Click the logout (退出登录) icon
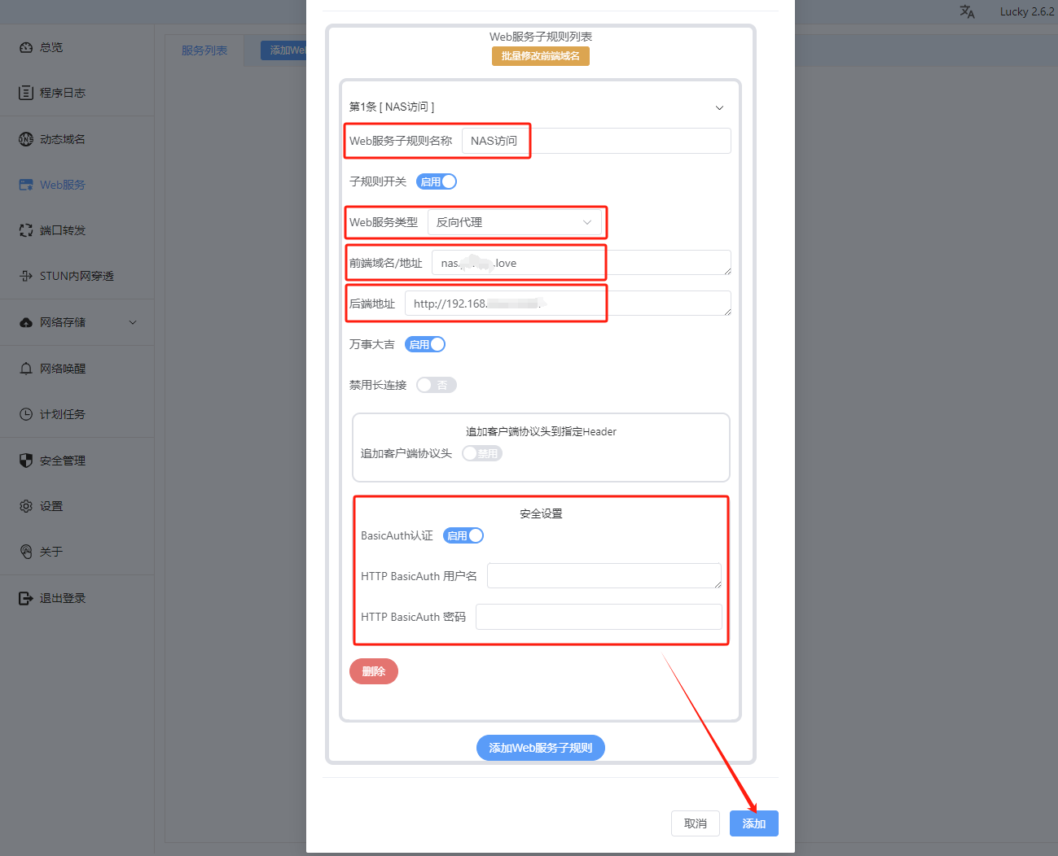 coord(26,598)
